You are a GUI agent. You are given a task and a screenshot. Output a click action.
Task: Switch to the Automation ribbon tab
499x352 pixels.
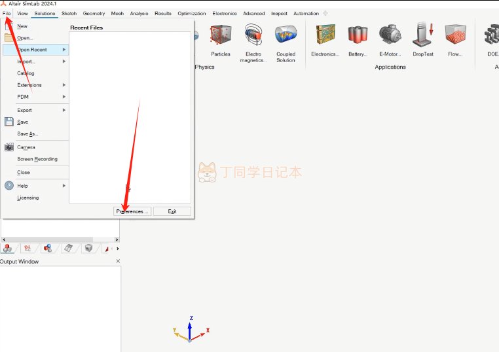[306, 13]
